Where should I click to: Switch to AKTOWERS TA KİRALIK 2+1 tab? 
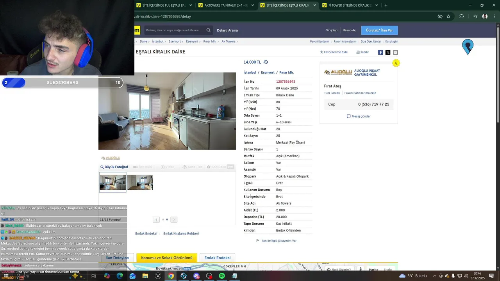click(x=226, y=5)
